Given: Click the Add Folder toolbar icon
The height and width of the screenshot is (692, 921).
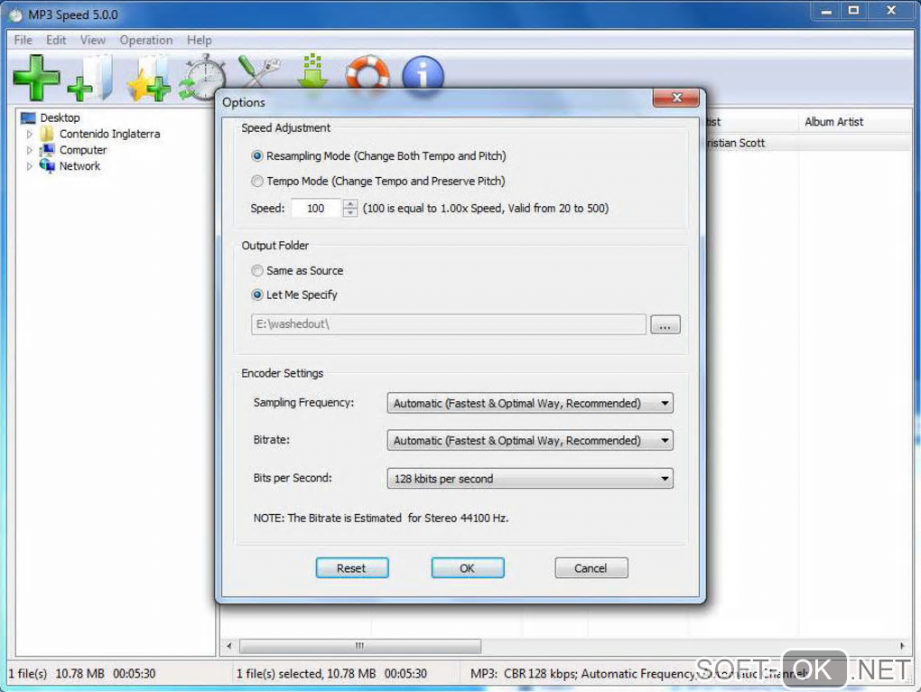Looking at the screenshot, I should 90,78.
